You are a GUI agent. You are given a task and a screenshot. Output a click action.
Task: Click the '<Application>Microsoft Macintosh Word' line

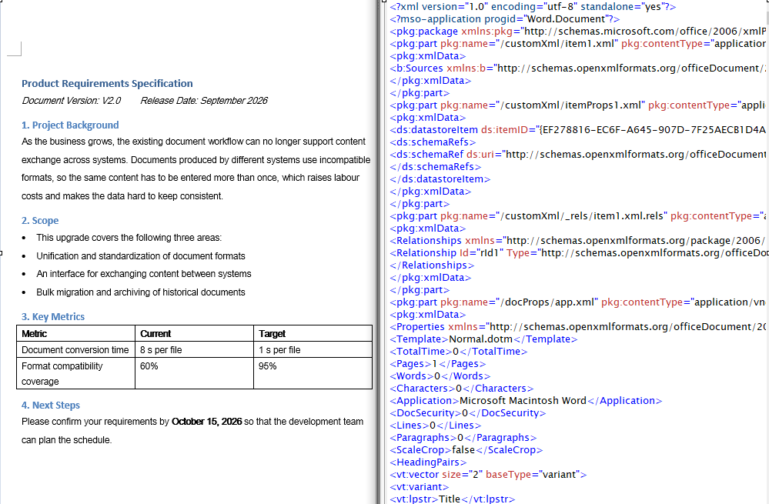[x=526, y=401]
